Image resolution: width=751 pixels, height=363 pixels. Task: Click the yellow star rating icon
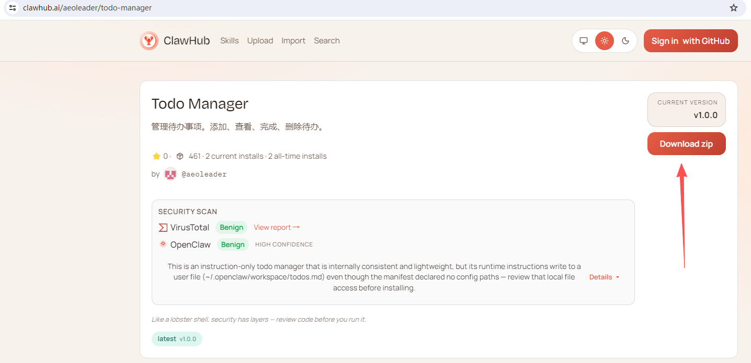tap(156, 156)
